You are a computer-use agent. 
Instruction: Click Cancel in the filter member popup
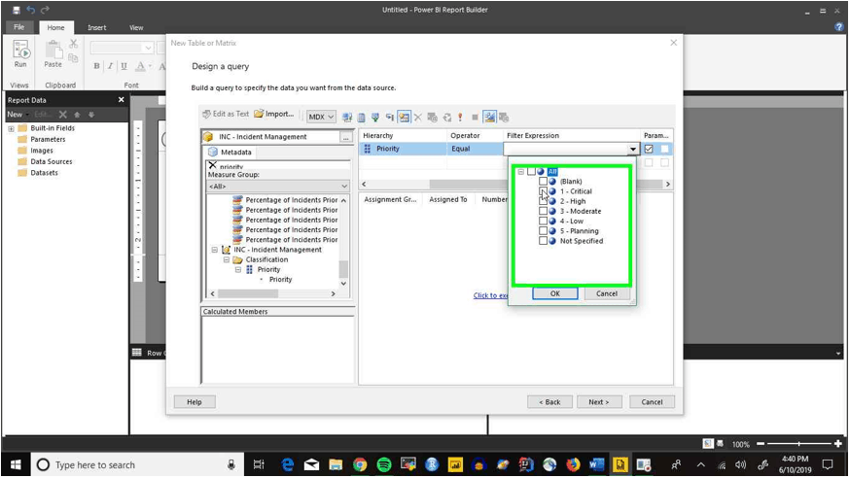click(607, 293)
